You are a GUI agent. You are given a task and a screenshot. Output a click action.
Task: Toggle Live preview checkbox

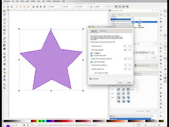click(x=90, y=79)
